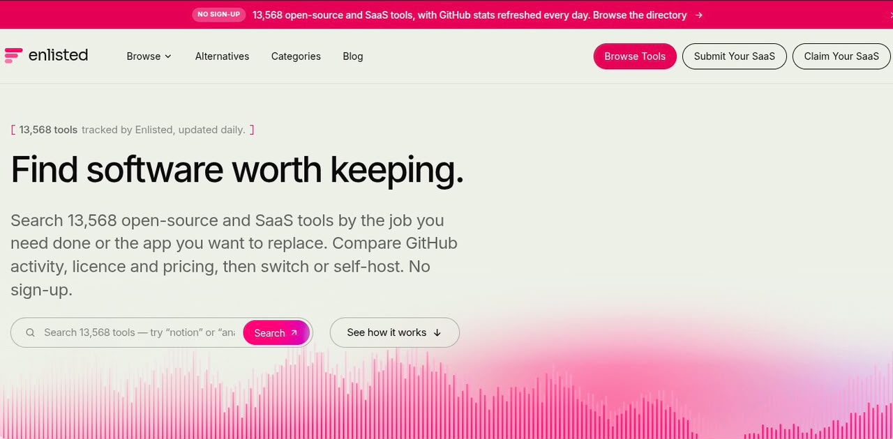Click the paragraph starting "Search 13,568 open-source"

coord(234,255)
